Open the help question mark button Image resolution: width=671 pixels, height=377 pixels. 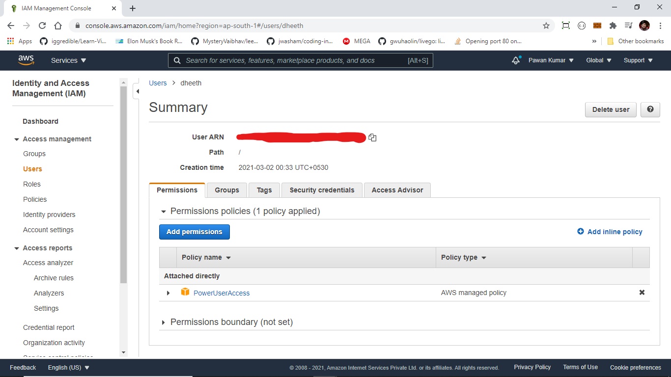pyautogui.click(x=650, y=109)
